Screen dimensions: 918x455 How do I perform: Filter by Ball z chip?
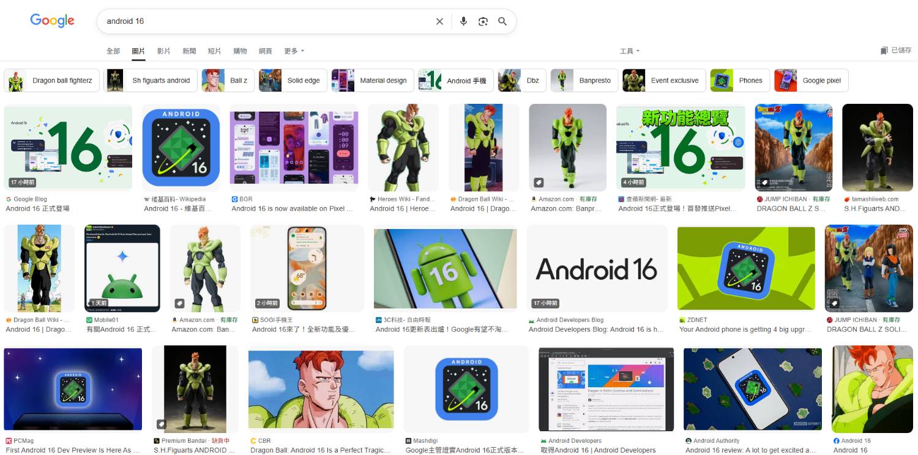point(228,81)
